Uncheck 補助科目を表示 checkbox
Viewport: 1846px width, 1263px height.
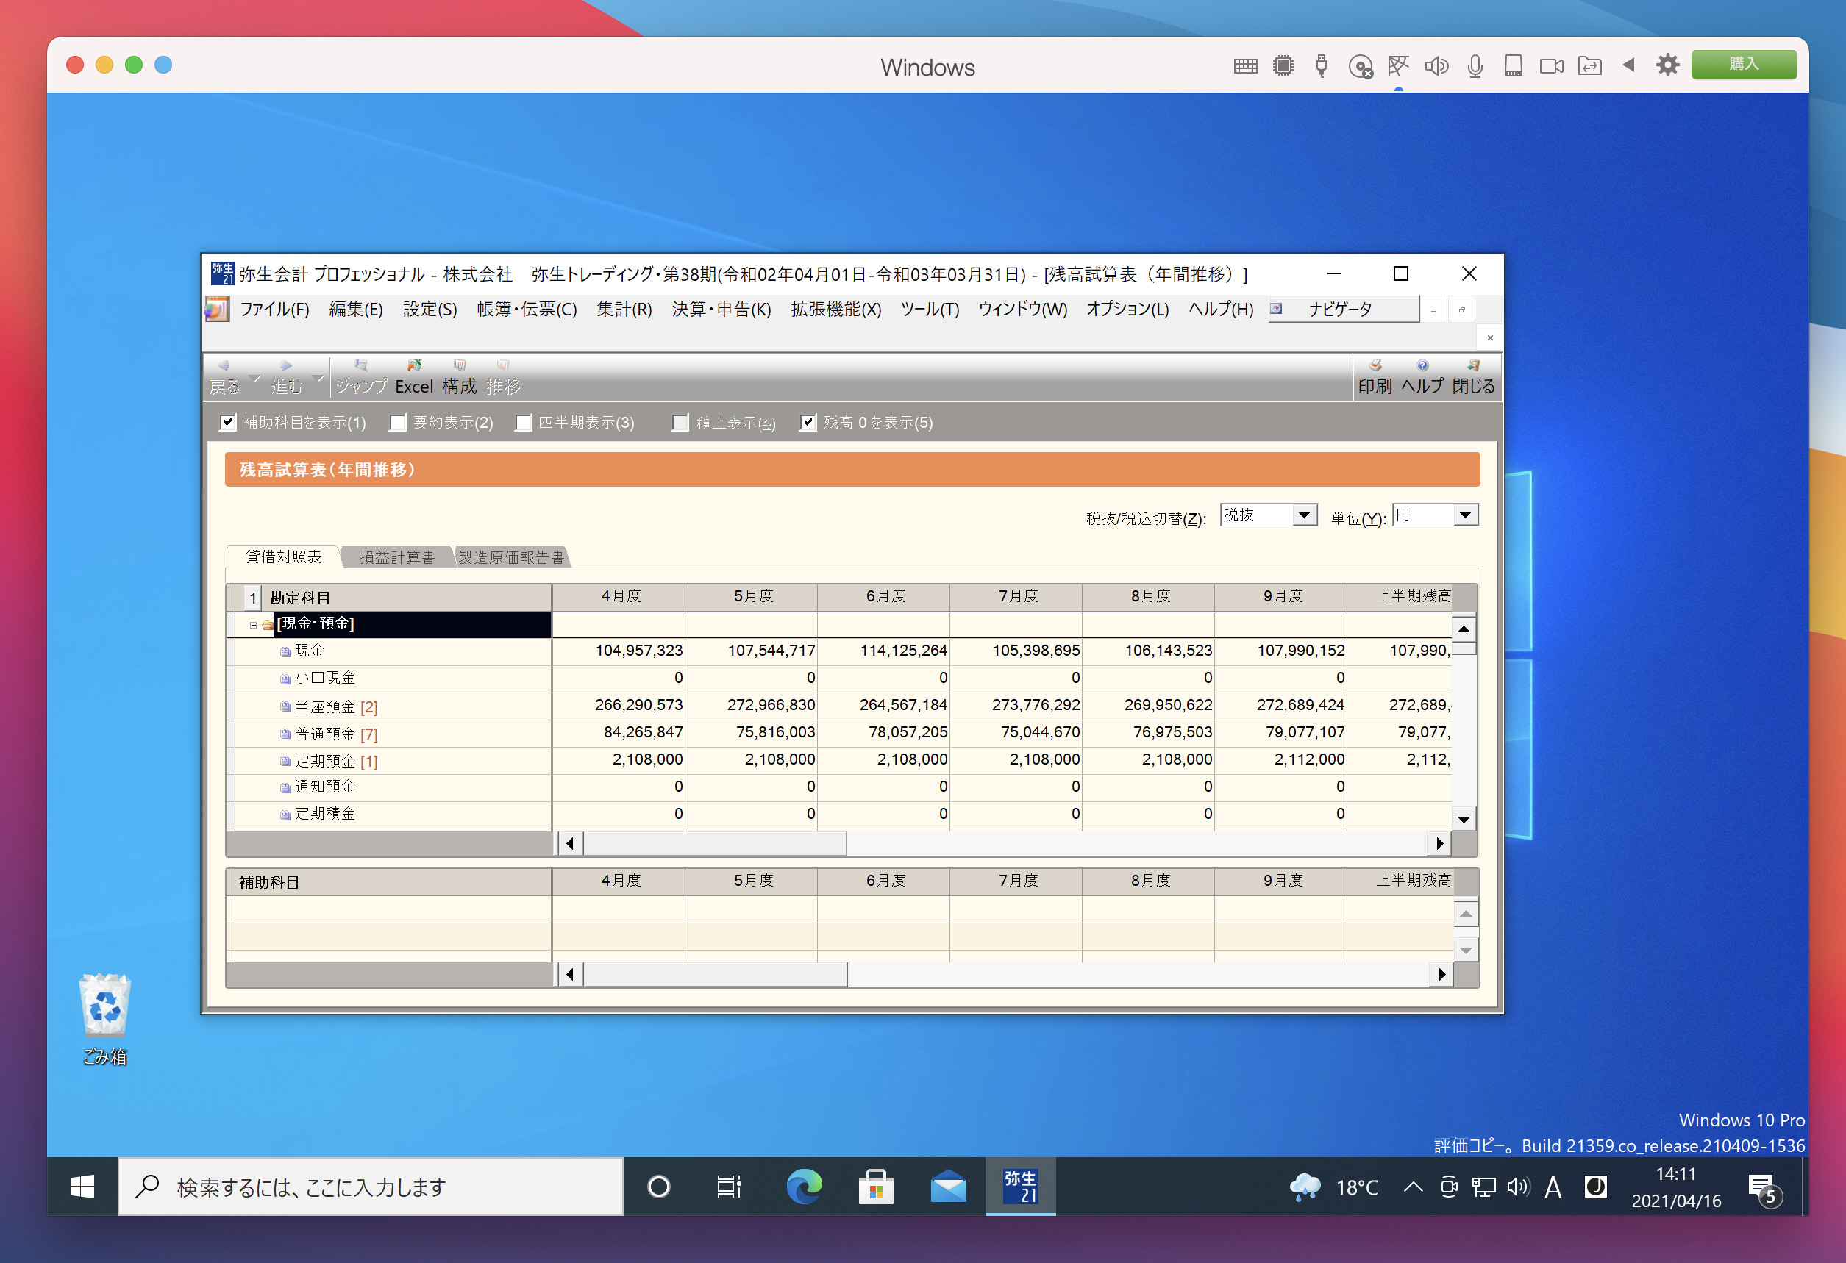pos(228,422)
